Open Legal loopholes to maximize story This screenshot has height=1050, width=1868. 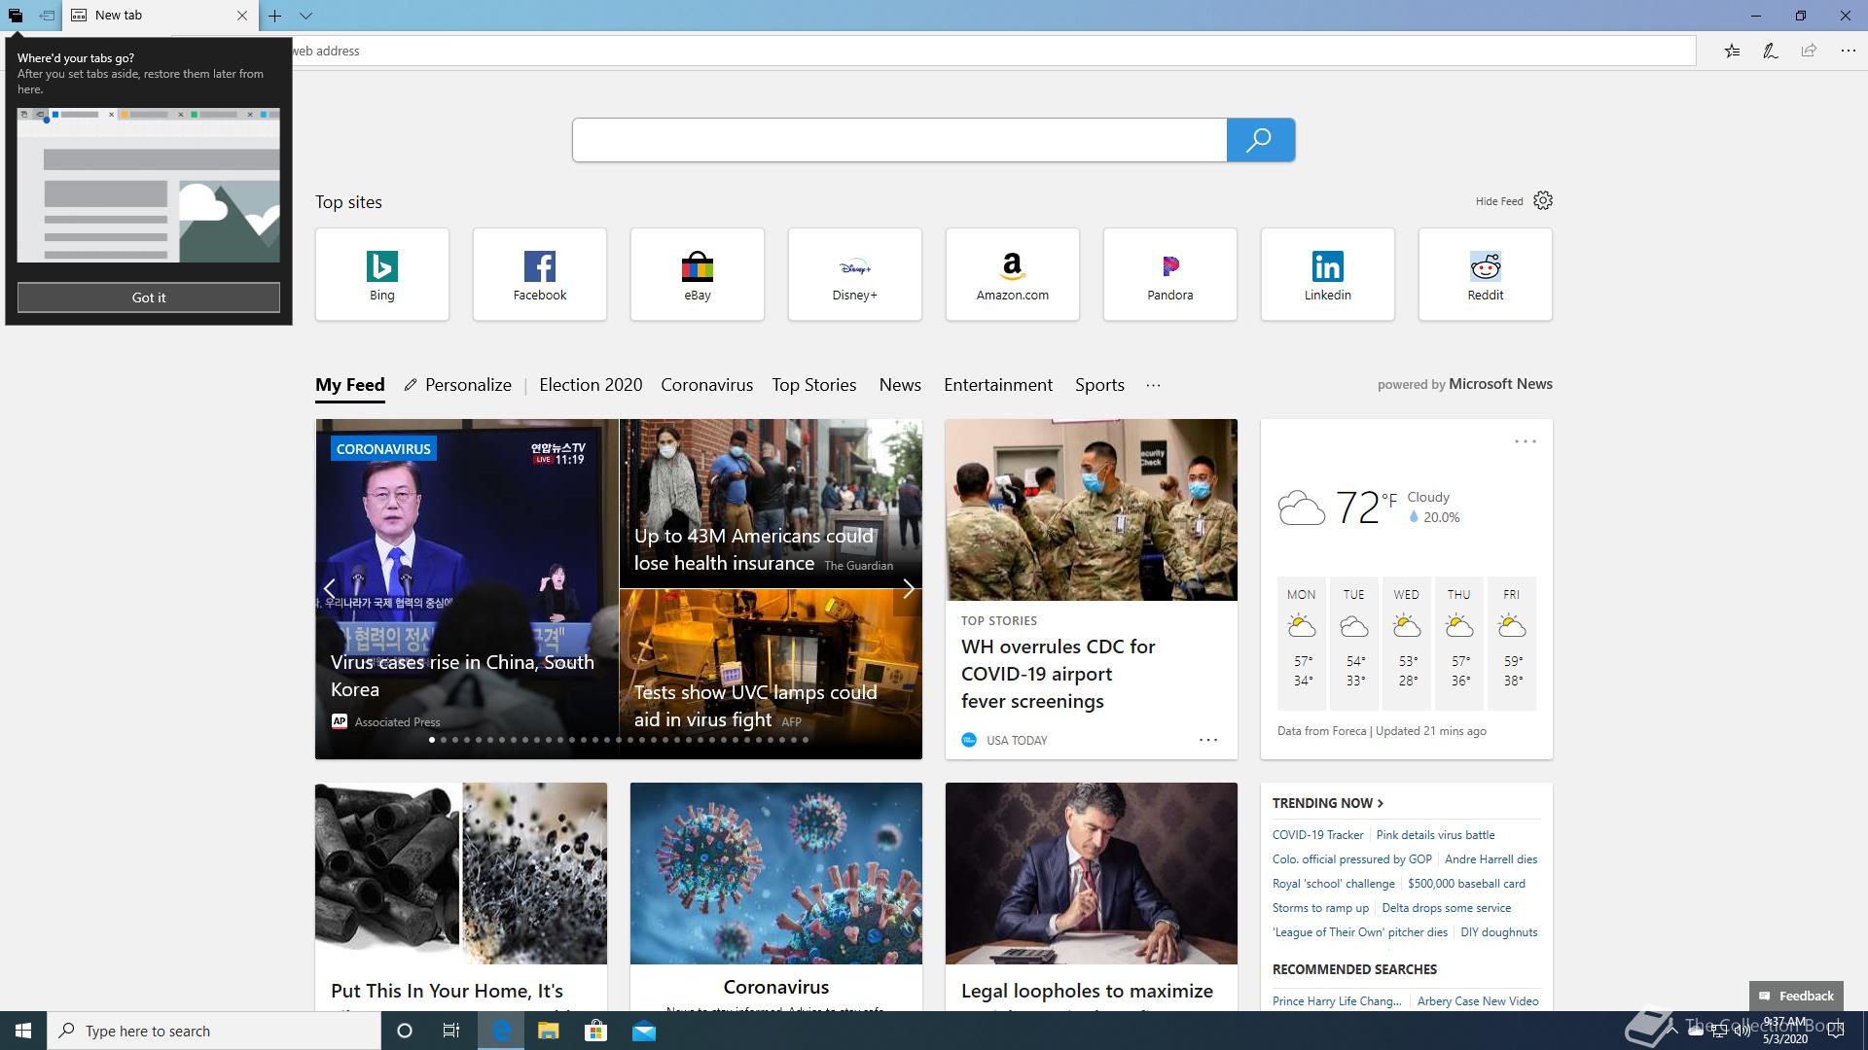(x=1087, y=991)
